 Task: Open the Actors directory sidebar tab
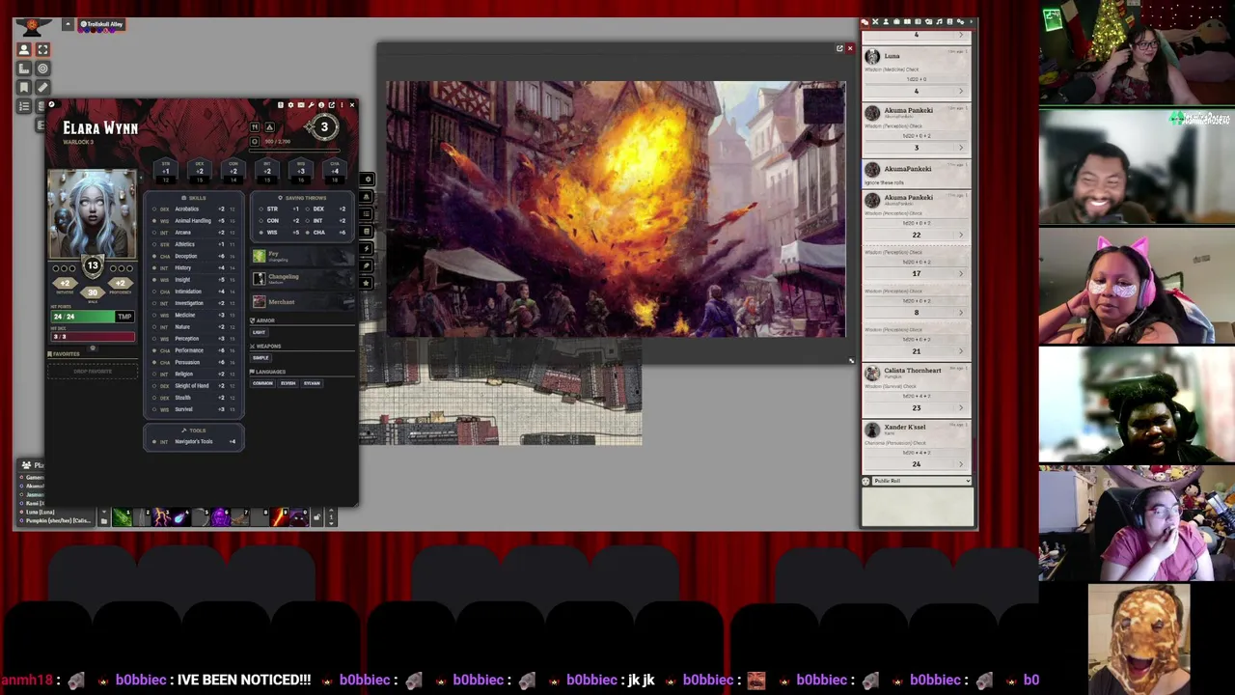coord(886,22)
